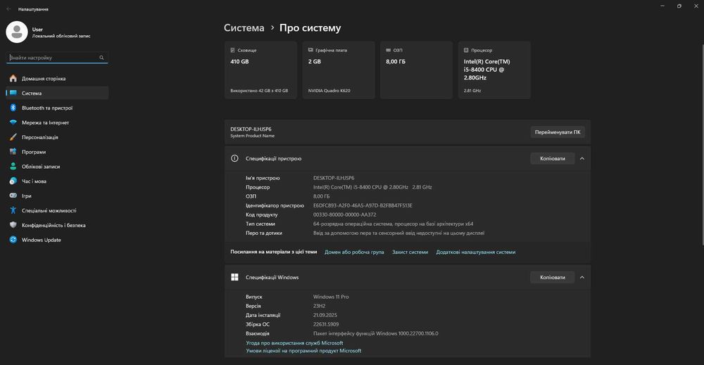Open Додаткові налаштування системи link
704x365 pixels.
click(x=475, y=252)
